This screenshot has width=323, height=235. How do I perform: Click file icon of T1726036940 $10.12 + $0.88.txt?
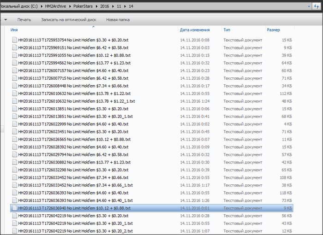click(14, 208)
